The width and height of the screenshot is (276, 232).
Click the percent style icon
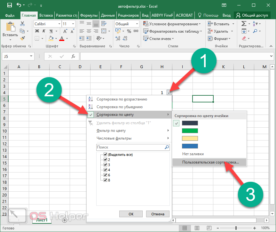(129, 31)
